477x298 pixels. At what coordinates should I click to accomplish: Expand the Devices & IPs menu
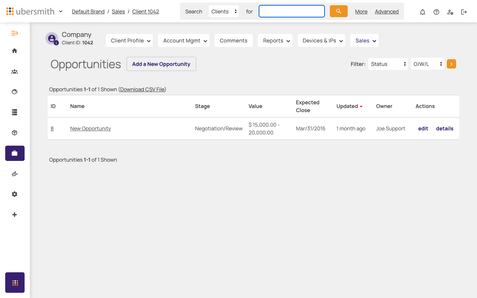(321, 41)
